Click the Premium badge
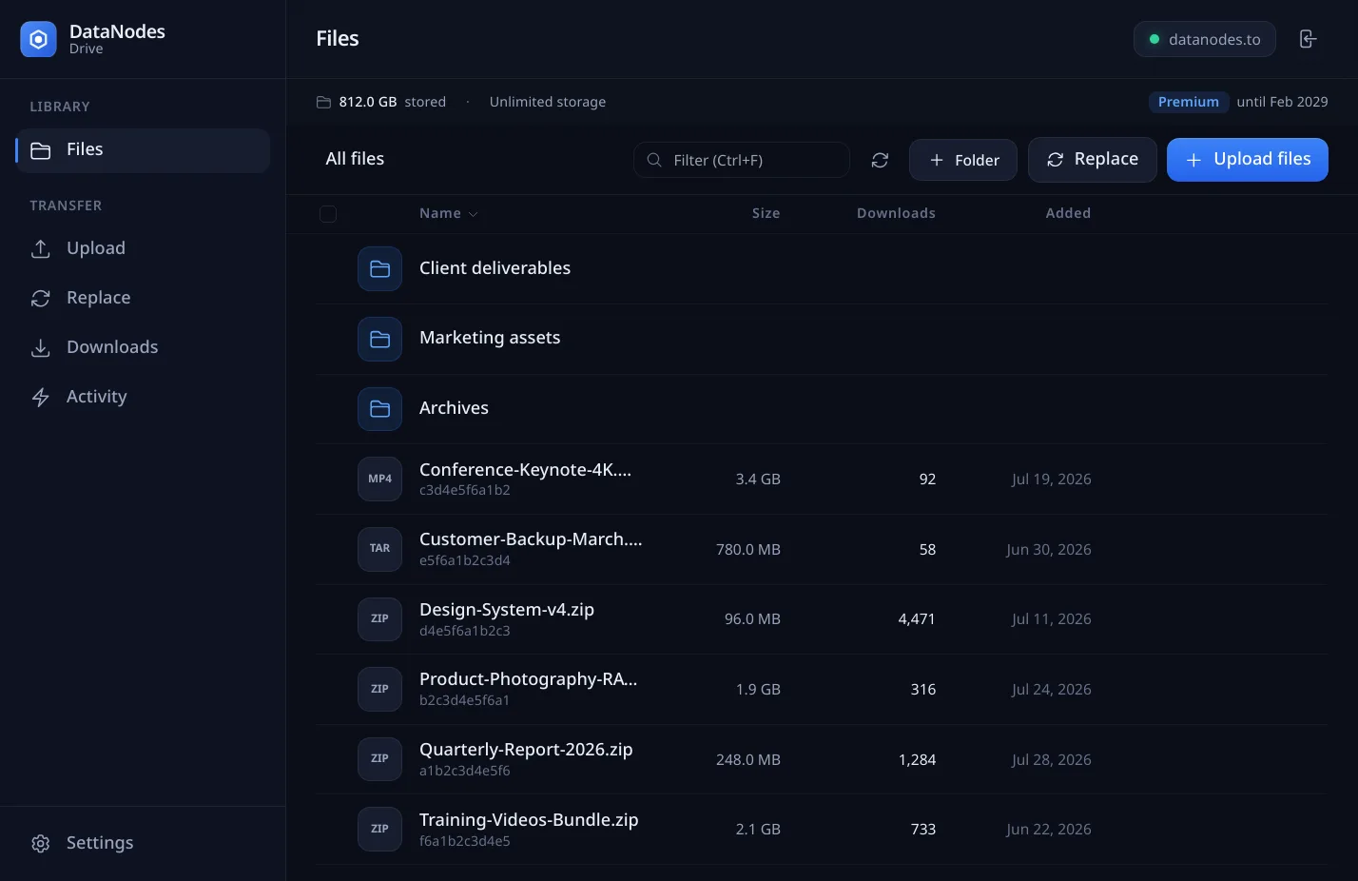This screenshot has width=1358, height=881. pos(1188,102)
